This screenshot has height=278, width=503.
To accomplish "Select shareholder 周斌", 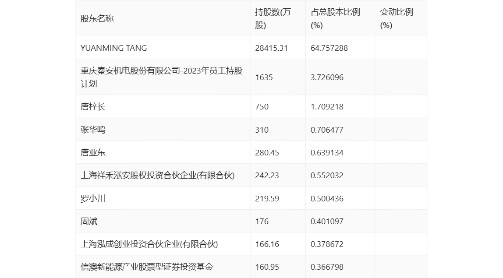I will pos(89,221).
